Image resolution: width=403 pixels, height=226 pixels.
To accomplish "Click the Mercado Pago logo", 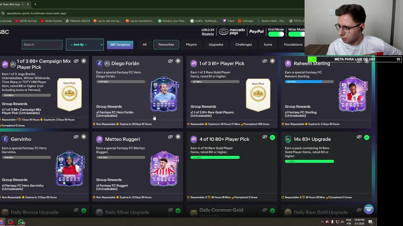I will pyautogui.click(x=232, y=32).
